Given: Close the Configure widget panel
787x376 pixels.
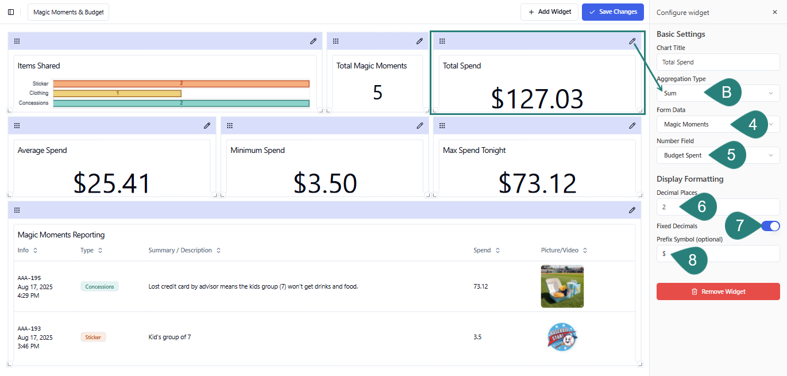Looking at the screenshot, I should [x=774, y=12].
